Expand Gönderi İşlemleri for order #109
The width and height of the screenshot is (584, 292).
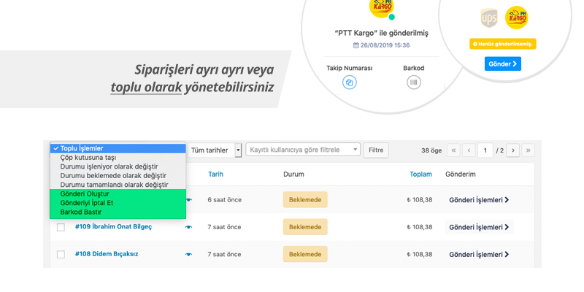(479, 227)
